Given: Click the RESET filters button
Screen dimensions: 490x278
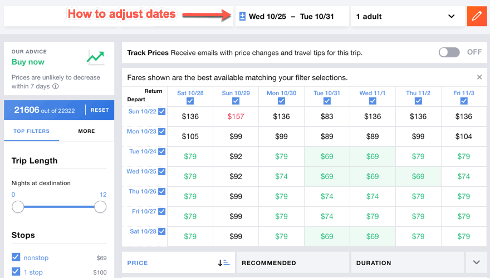Looking at the screenshot, I should 100,110.
